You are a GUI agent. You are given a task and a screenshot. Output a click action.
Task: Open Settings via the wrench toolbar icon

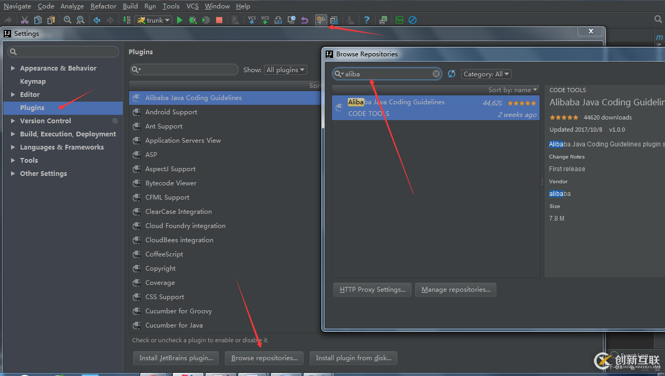pyautogui.click(x=321, y=20)
